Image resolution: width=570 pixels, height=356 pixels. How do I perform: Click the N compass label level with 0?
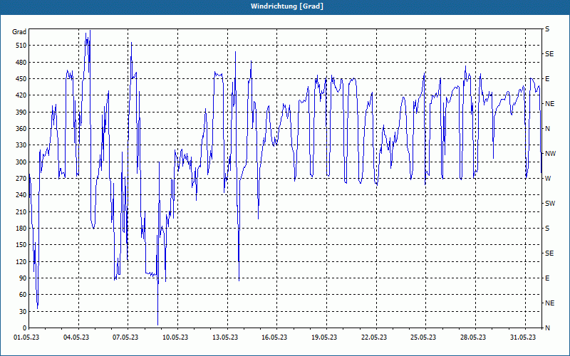[548, 328]
